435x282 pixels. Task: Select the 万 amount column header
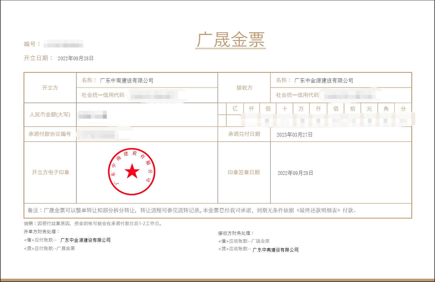point(301,109)
